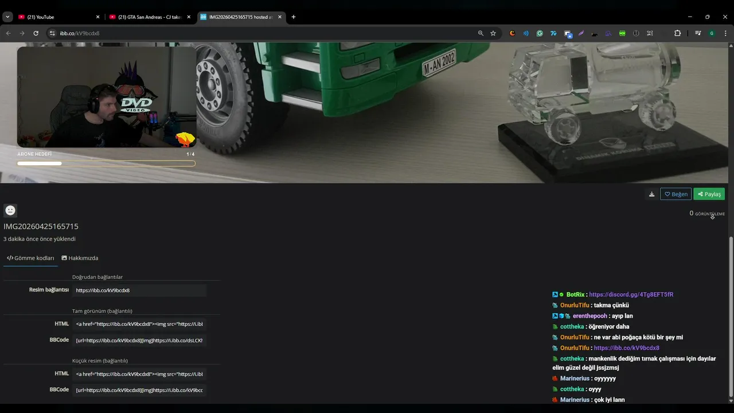This screenshot has width=734, height=413.
Task: Open the Extensions puzzle menu
Action: click(x=677, y=33)
